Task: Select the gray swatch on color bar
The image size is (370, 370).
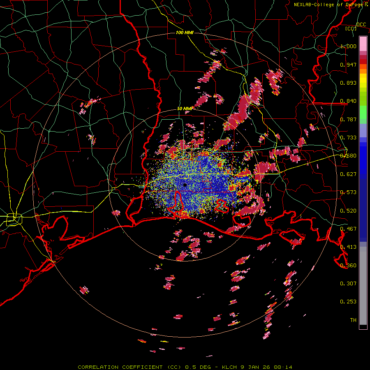Action: [363, 286]
